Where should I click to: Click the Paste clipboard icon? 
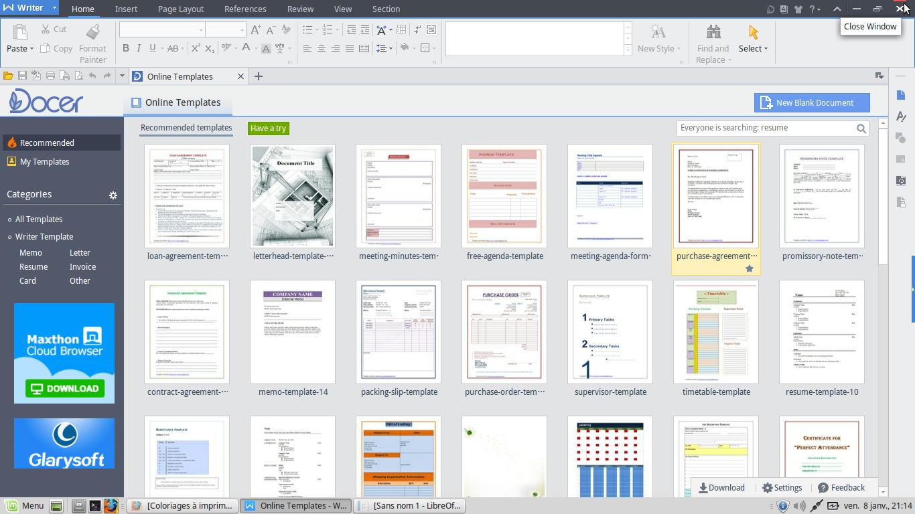[19, 31]
